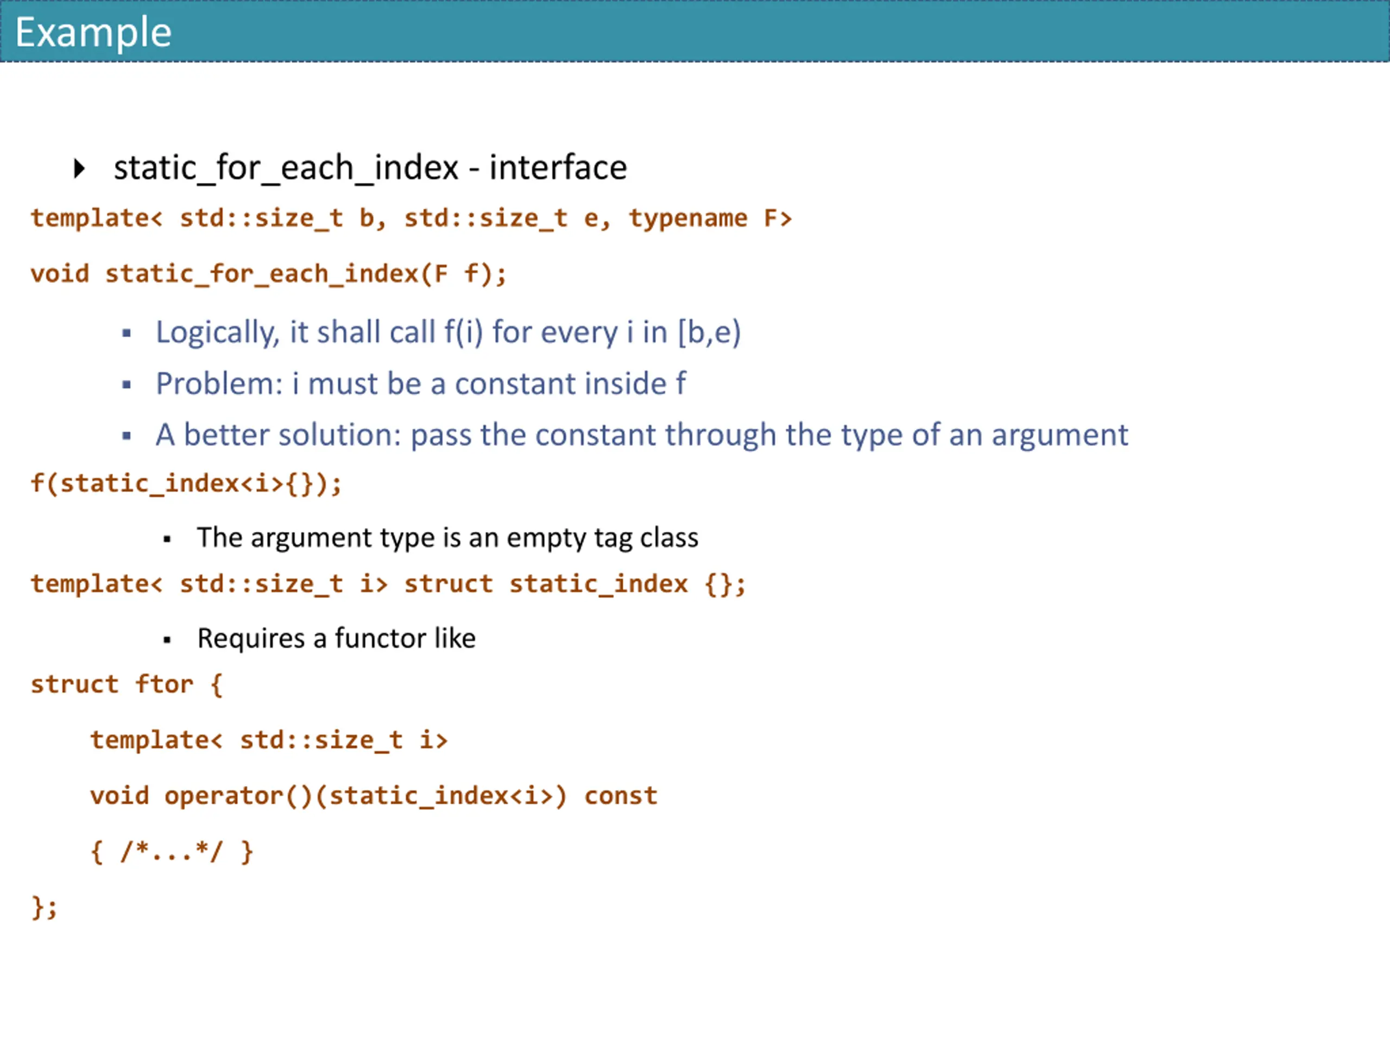Click the small bullet before 'The argument type'
The width and height of the screenshot is (1390, 1043).
click(167, 539)
